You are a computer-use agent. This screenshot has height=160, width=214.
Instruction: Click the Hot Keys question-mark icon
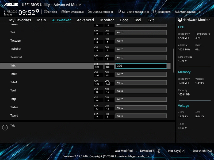(183, 151)
